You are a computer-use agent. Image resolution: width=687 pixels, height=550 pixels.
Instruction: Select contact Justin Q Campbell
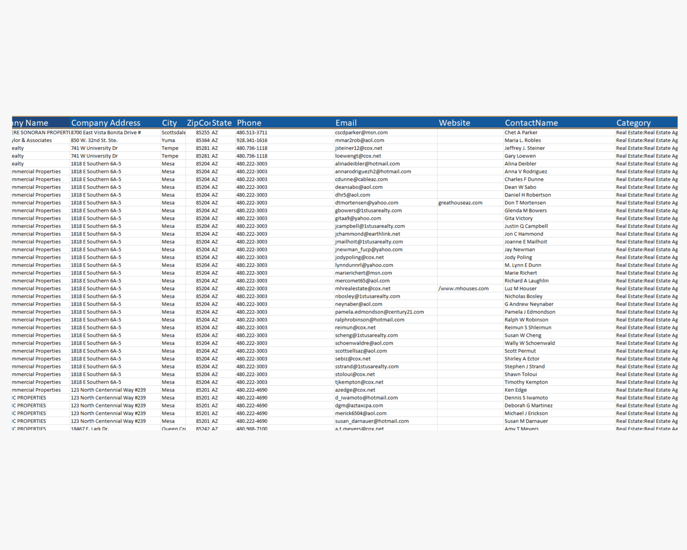[x=526, y=226]
